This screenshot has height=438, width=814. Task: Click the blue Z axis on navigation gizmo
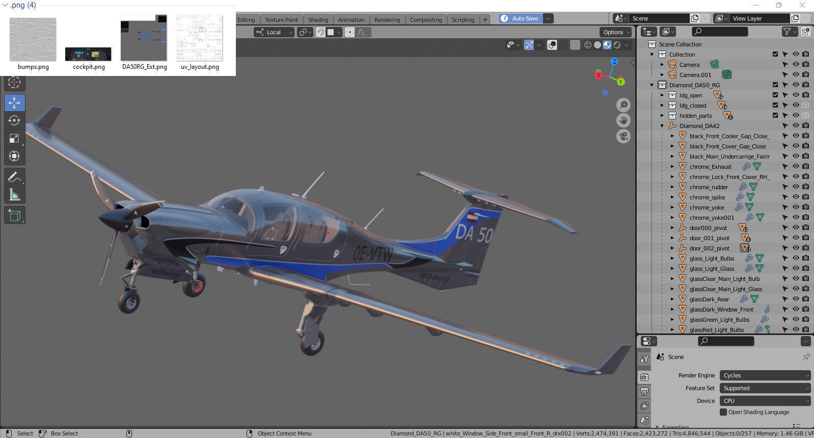[614, 61]
